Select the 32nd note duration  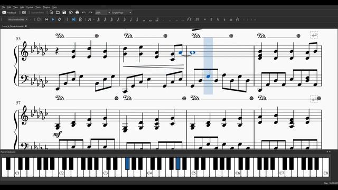111,20
